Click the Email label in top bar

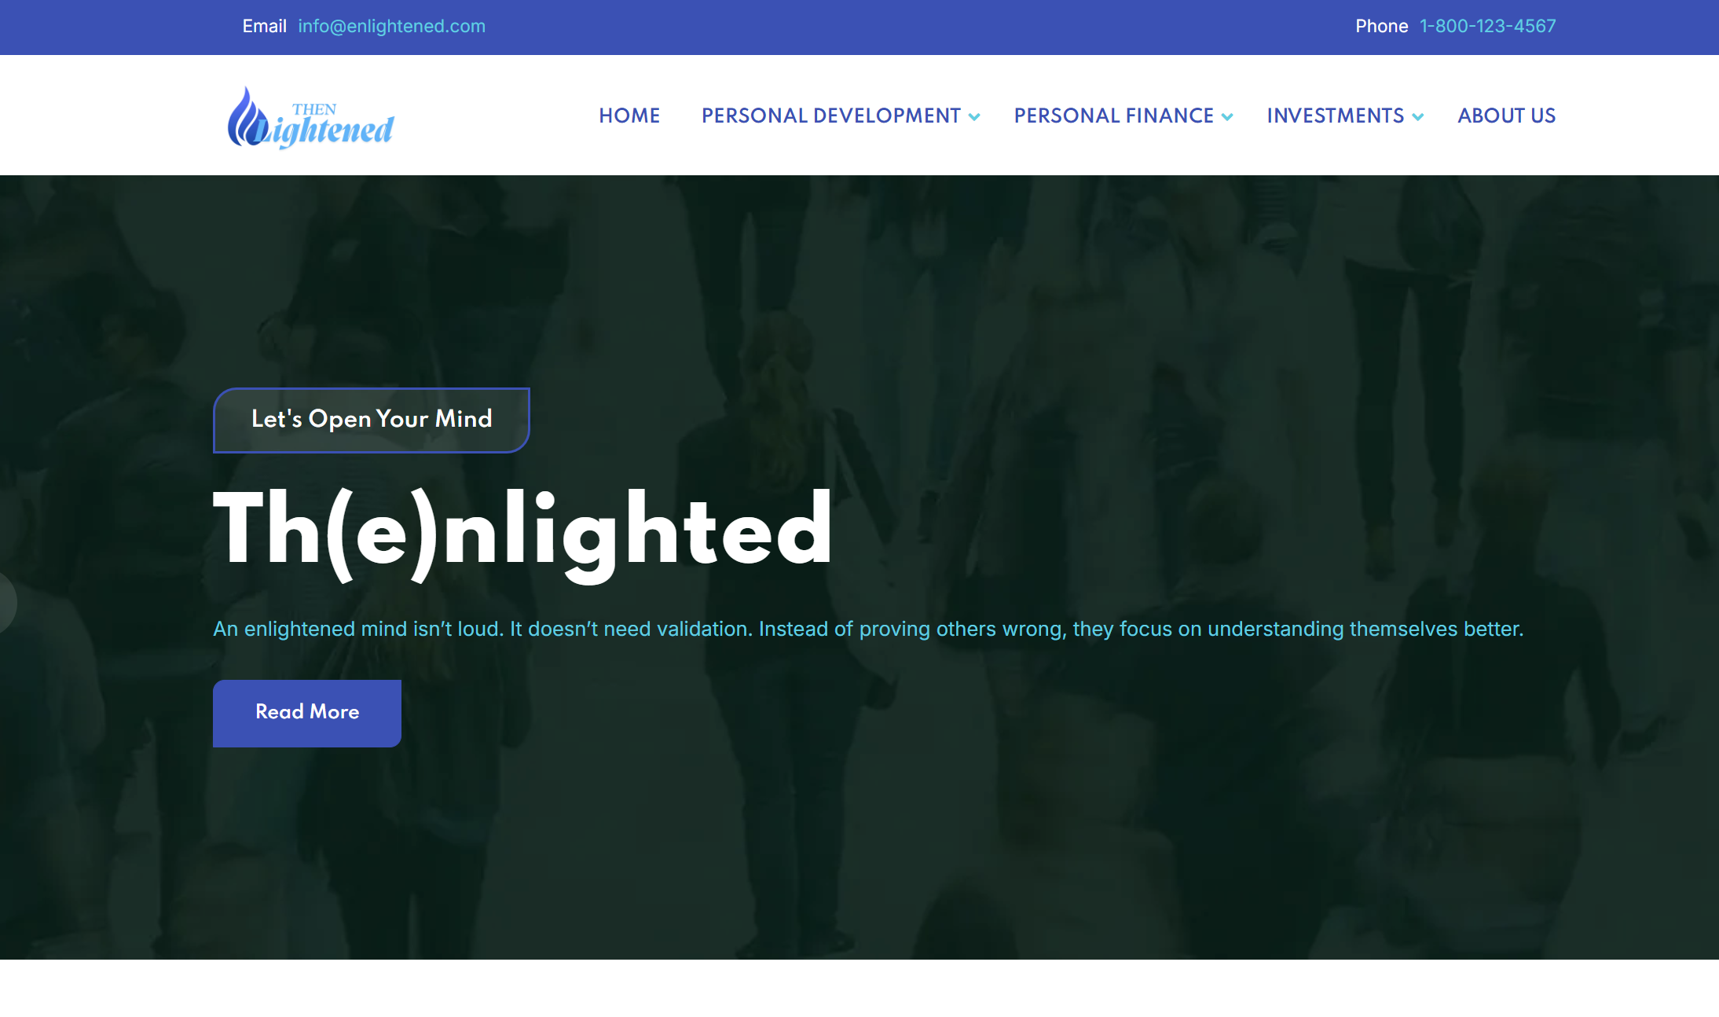264,26
